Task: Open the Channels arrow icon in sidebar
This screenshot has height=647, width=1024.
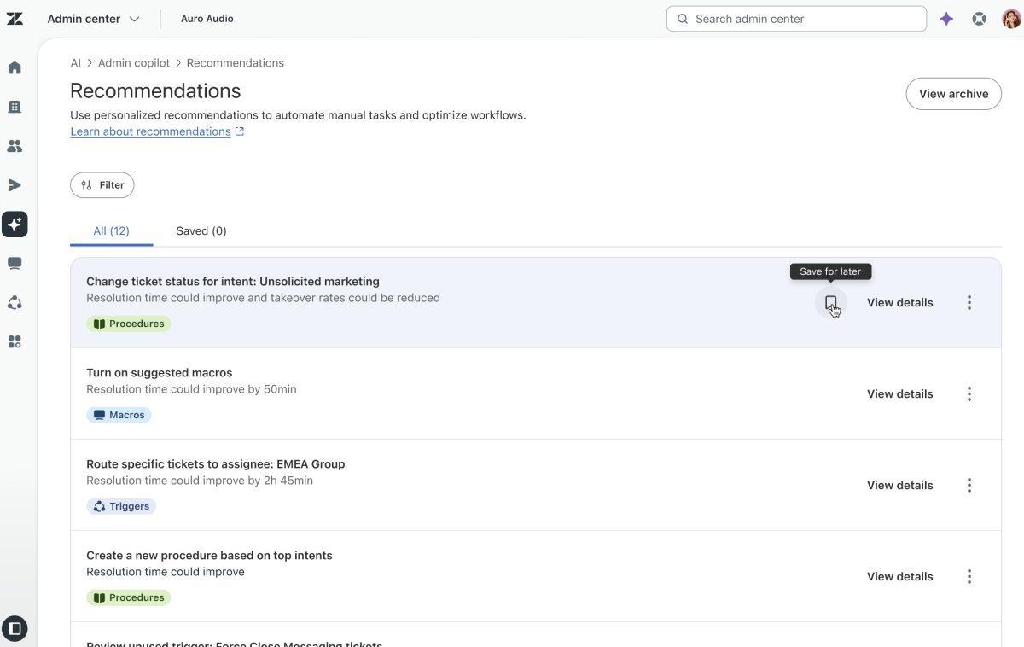Action: tap(15, 185)
